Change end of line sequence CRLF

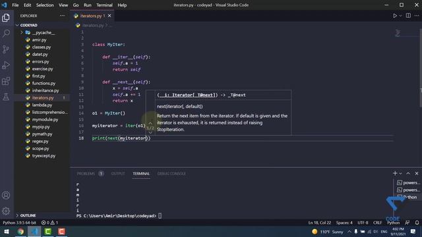[377, 223]
